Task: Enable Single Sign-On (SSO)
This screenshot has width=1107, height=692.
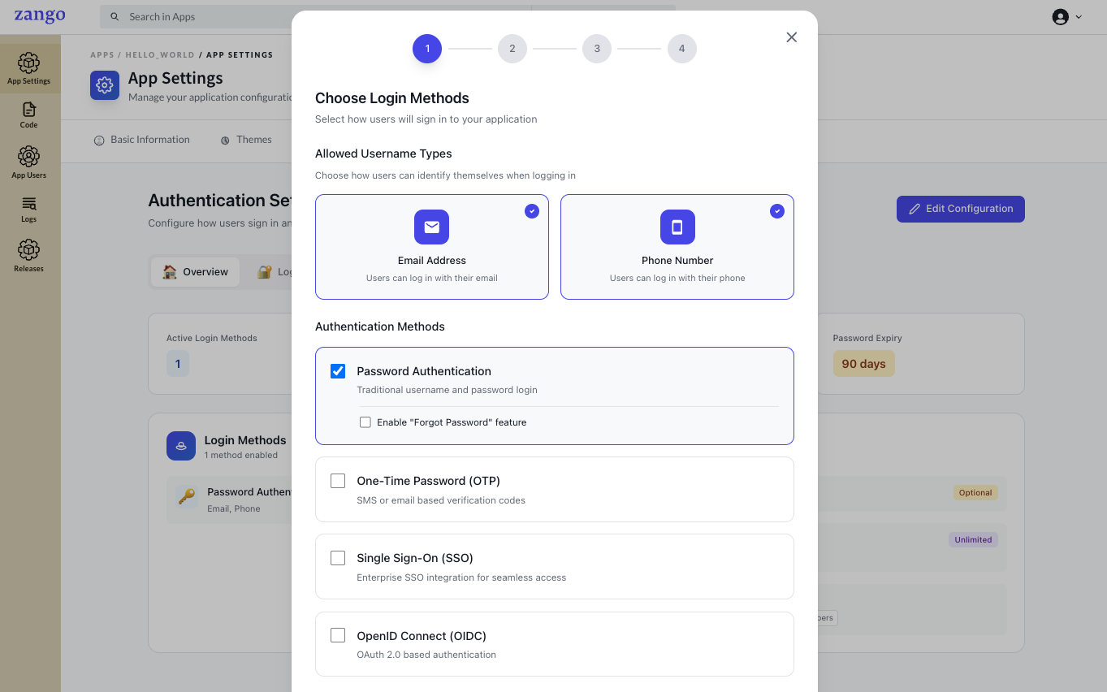Action: pos(338,558)
